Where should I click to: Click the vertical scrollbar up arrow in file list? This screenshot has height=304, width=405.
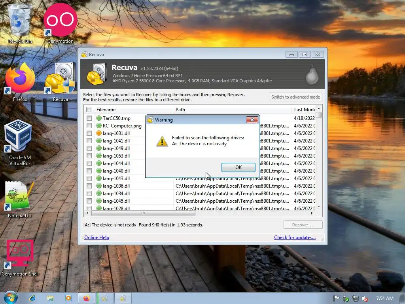point(319,108)
